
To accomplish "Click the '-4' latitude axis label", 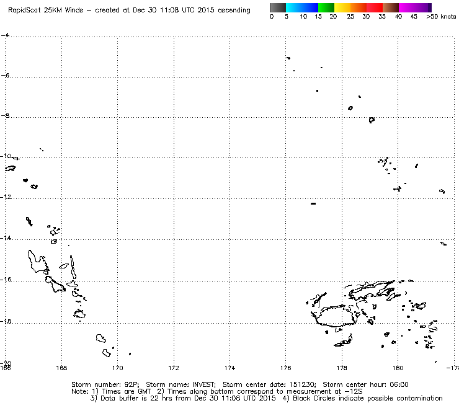I will 5,35.
